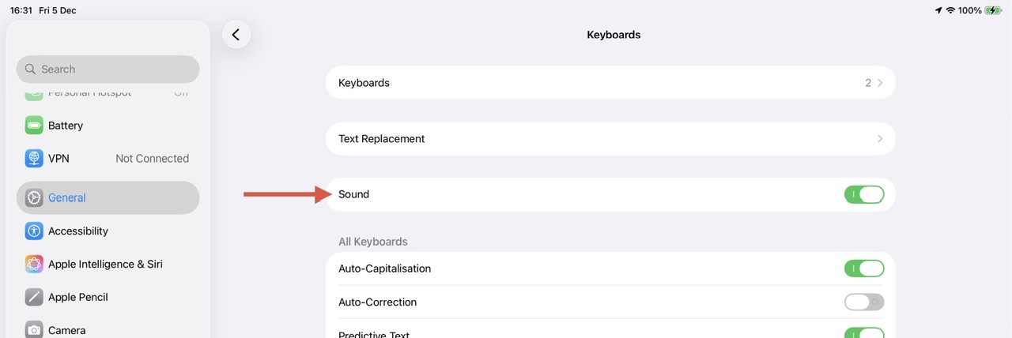Image resolution: width=1012 pixels, height=338 pixels.
Task: Toggle the Predictive Text switch
Action: pyautogui.click(x=863, y=333)
